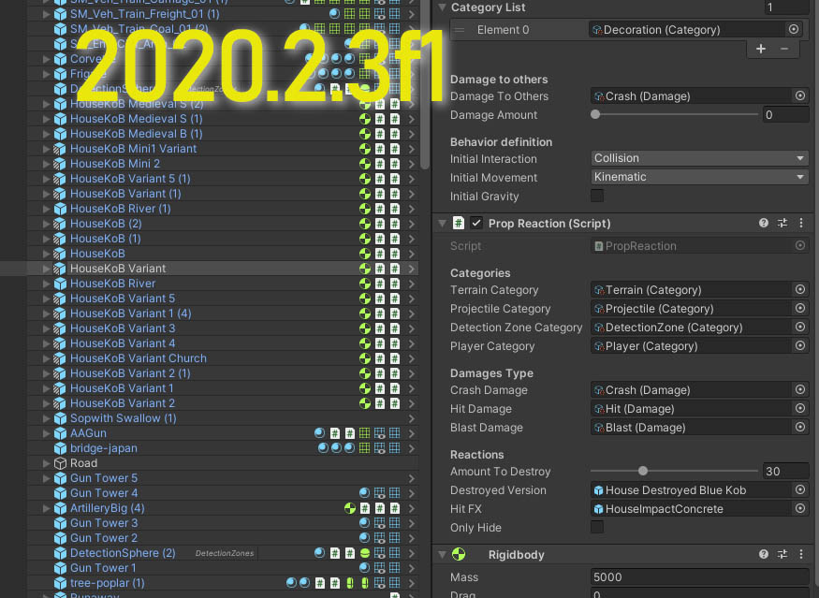The height and width of the screenshot is (598, 819).
Task: Expand the HouseKoB Variant hierarchy item
Action: [x=46, y=268]
